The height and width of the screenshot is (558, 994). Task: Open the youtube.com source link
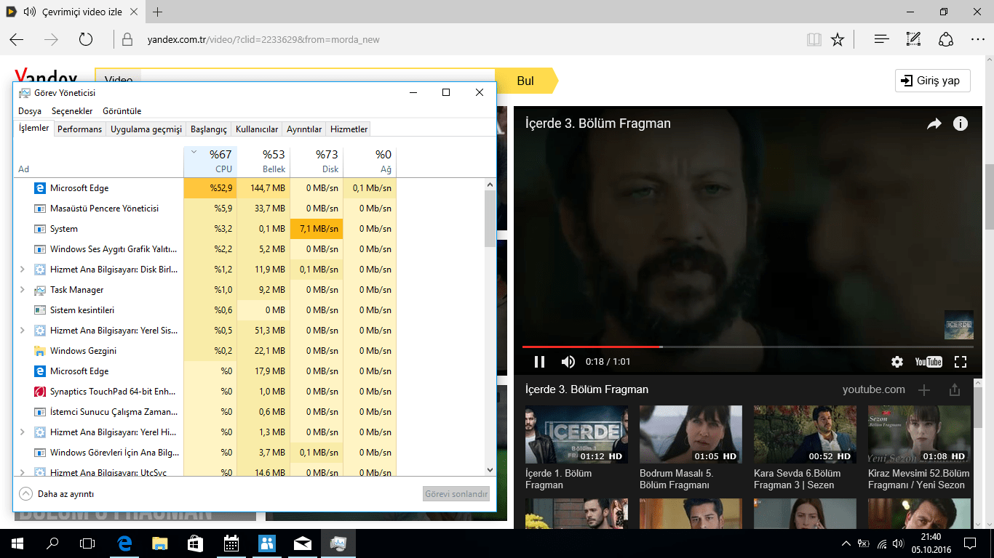(x=874, y=389)
